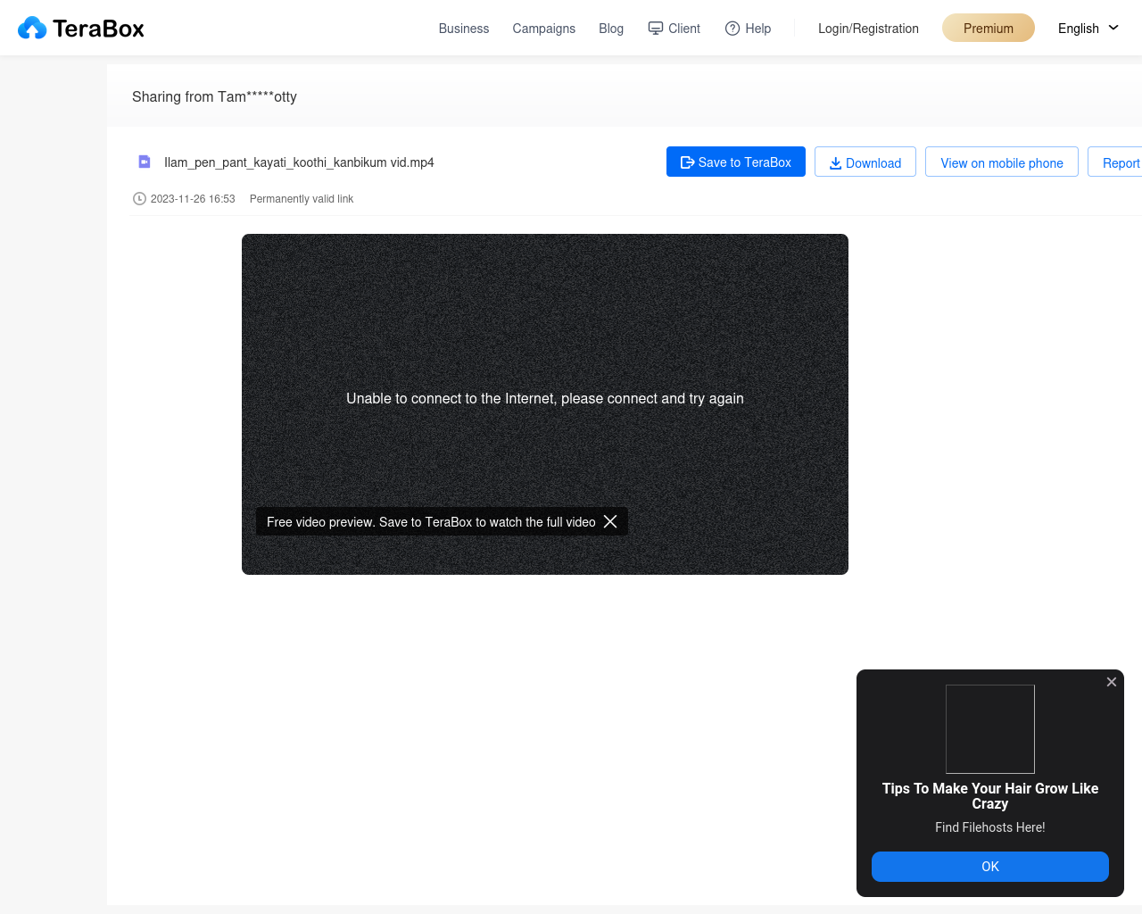Screen dimensions: 1142x914
Task: Click the Find Filehosts Here! text
Action: [990, 827]
